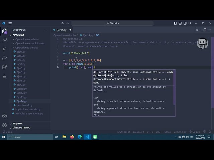Toggle the secondary side bar layout icon
Screen dimensions: 214x160
185,23
